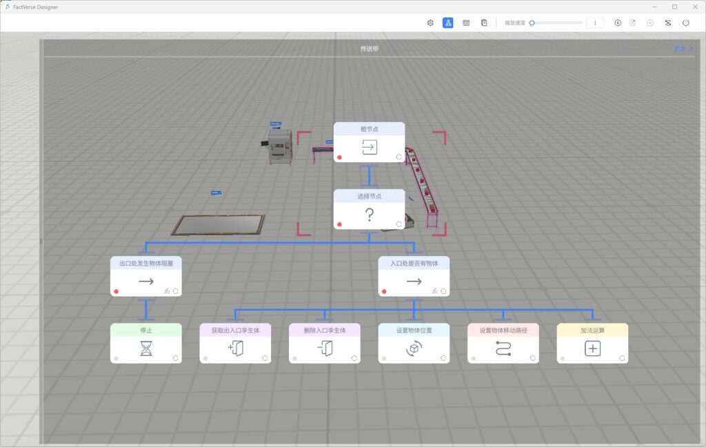706x447 pixels.
Task: Pause playback with the pause button
Action: coord(618,23)
